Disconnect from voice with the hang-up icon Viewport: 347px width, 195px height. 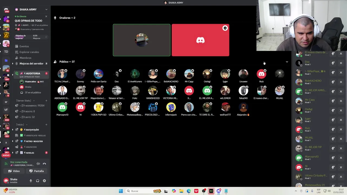44,164
